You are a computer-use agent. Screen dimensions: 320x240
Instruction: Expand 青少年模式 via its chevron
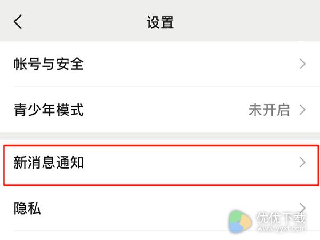pos(302,110)
